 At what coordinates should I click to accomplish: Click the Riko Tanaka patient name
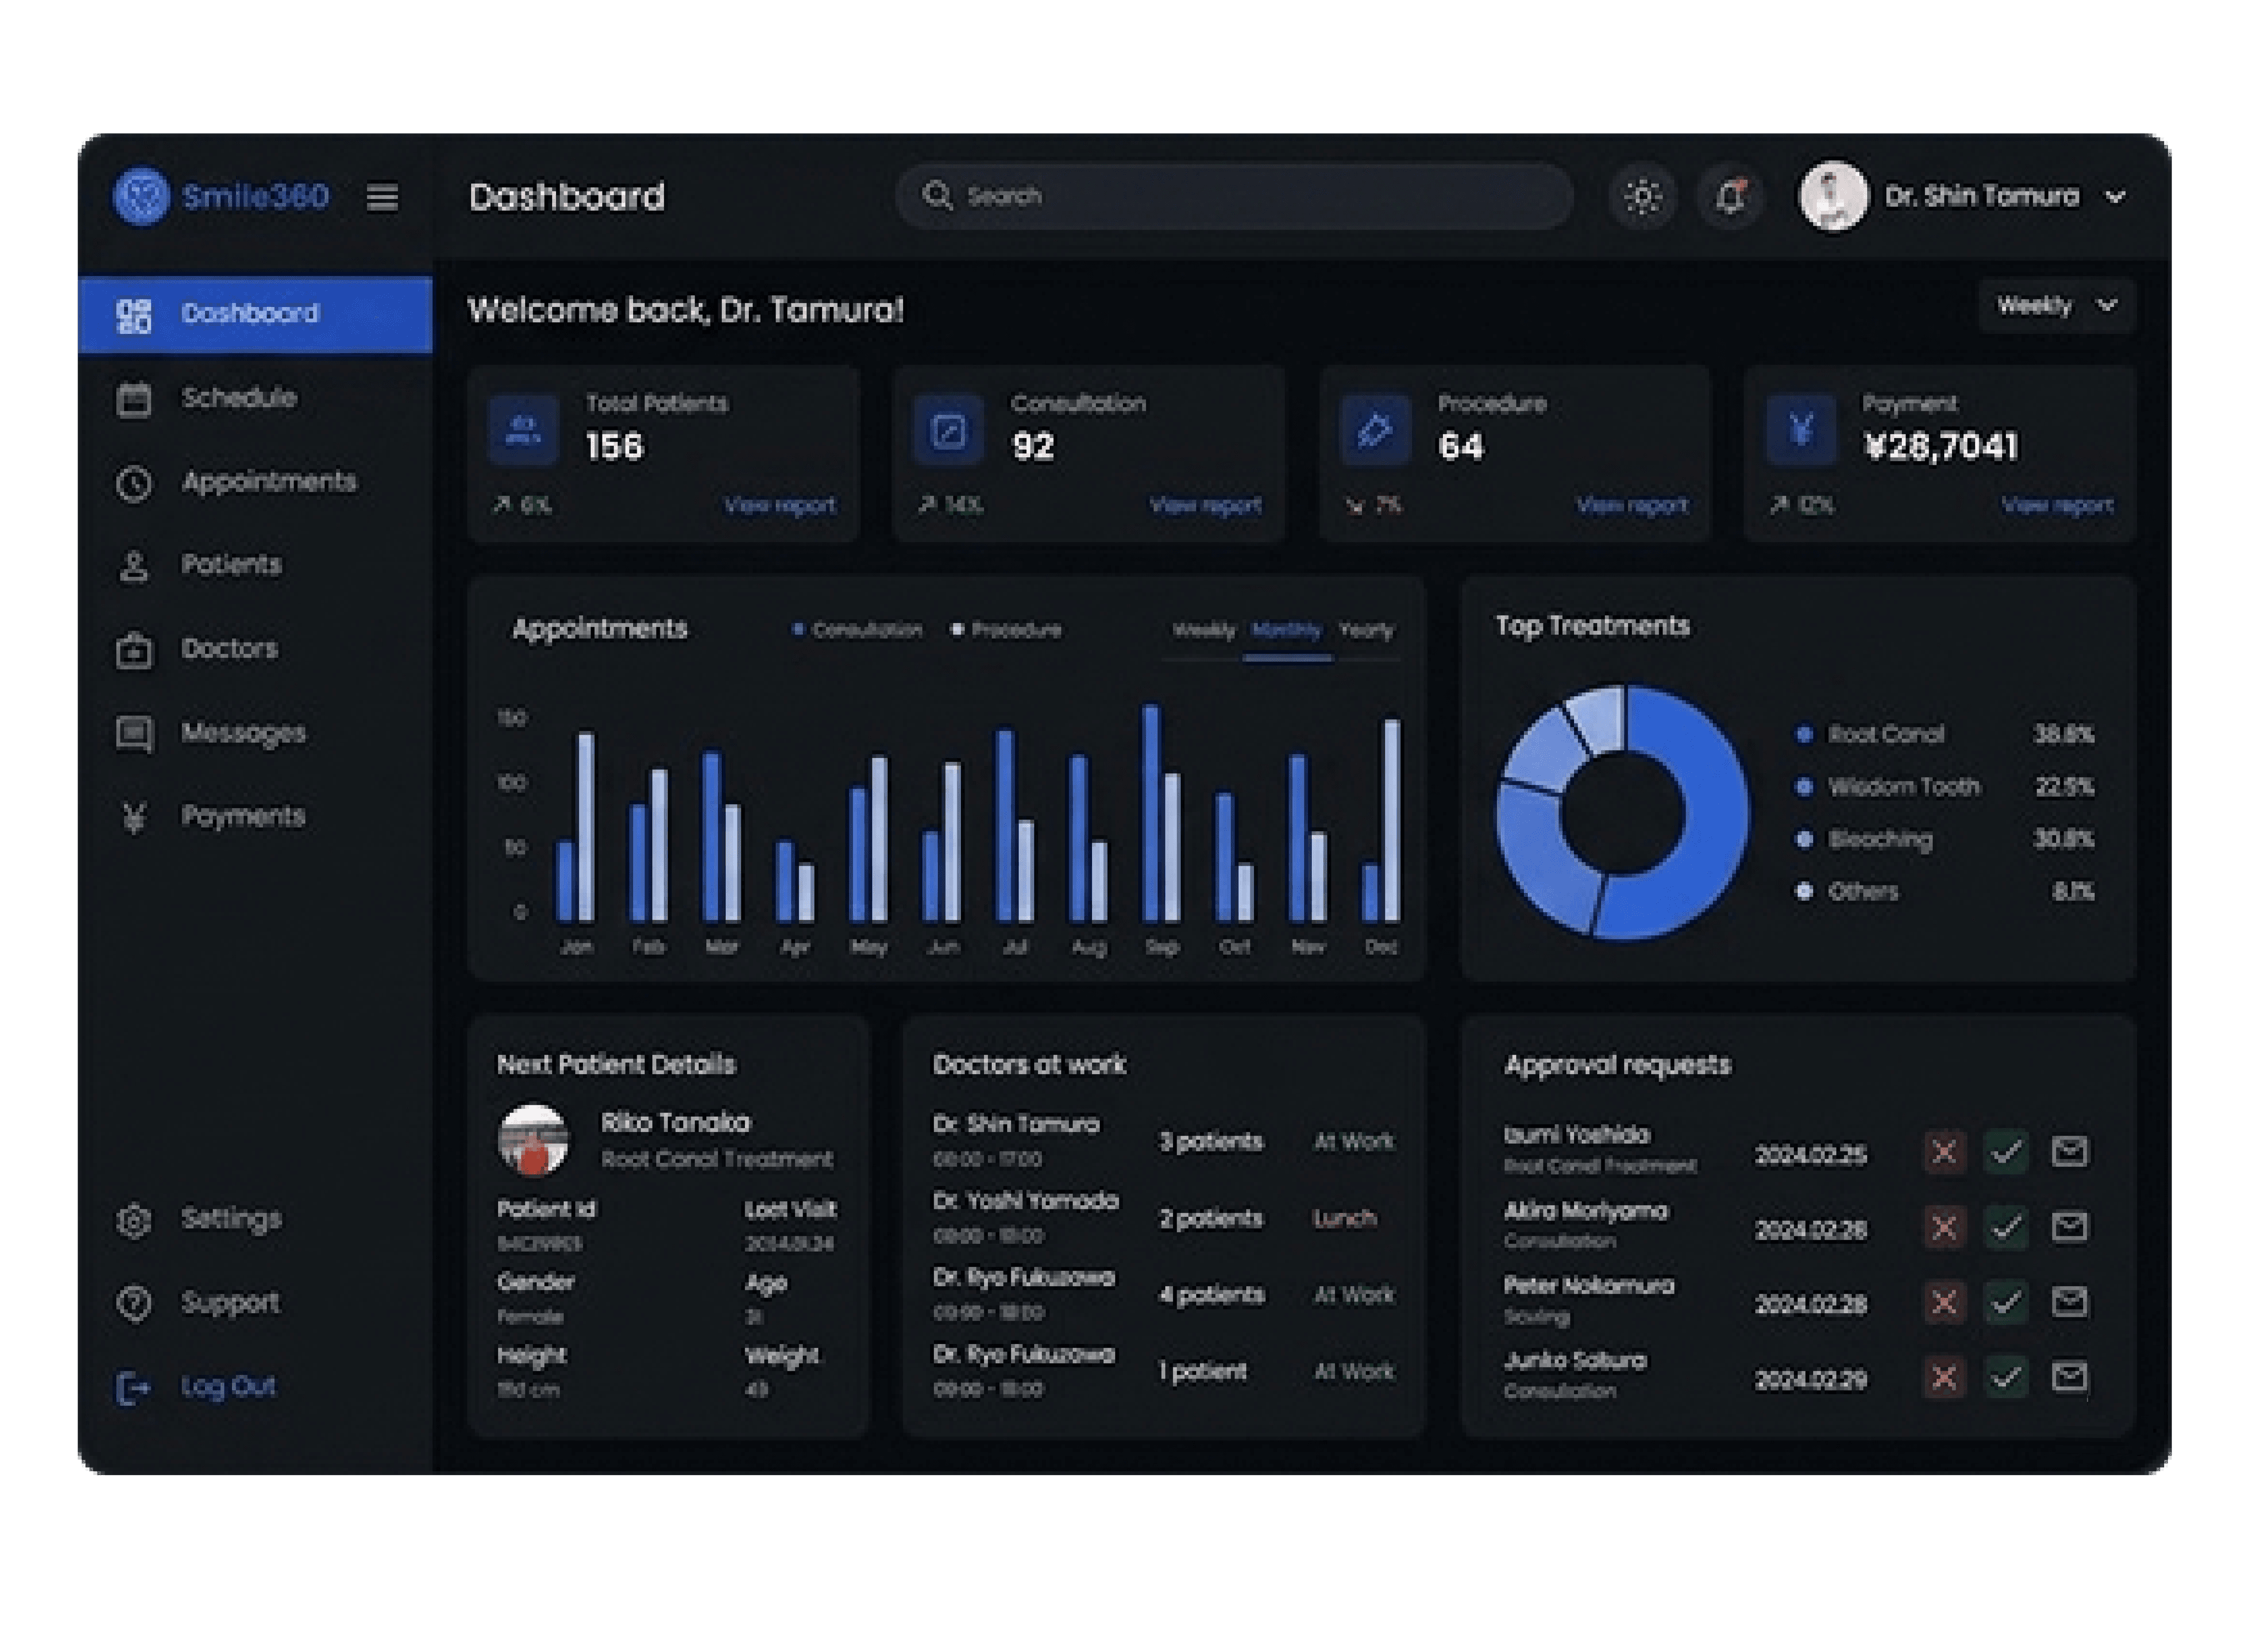[675, 1124]
